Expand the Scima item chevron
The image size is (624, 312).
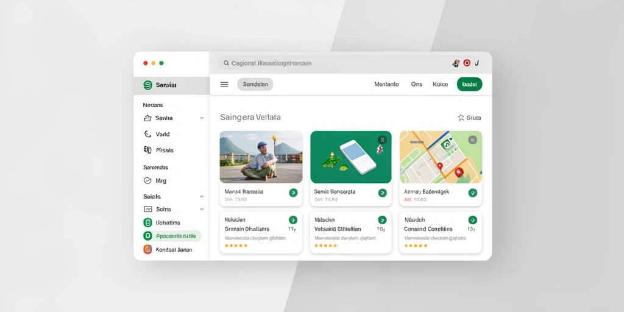[x=202, y=209]
